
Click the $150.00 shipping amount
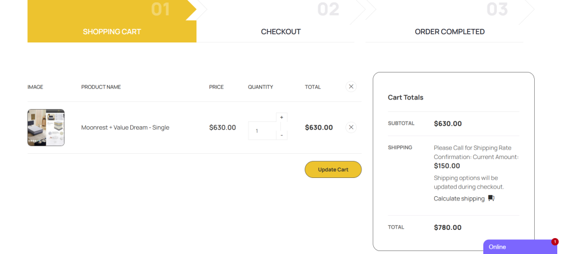pos(447,166)
